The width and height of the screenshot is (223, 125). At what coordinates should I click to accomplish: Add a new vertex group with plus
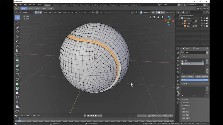(207, 60)
